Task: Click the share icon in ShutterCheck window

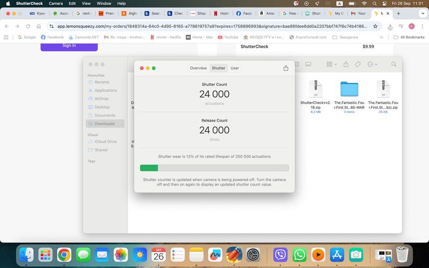Action: tap(286, 68)
